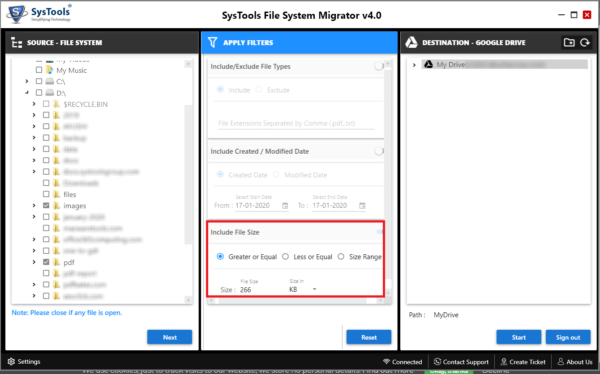Click the About Us person icon
The image size is (600, 374).
point(561,362)
